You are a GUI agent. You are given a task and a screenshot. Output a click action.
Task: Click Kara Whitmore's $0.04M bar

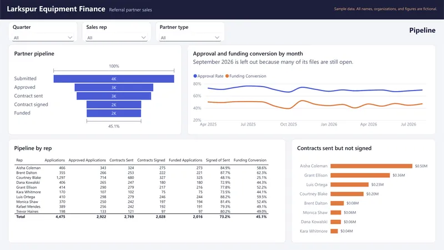click(x=334, y=231)
